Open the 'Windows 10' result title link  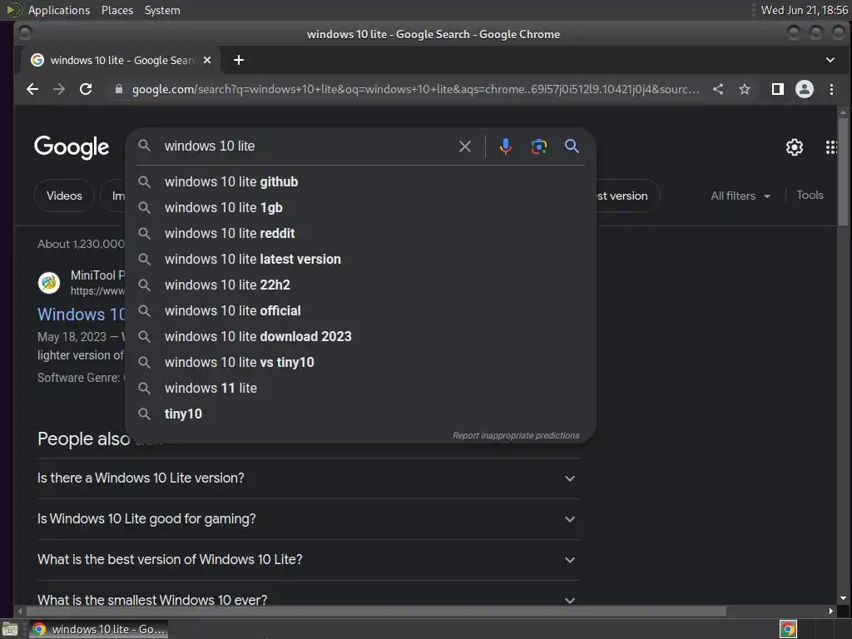click(x=81, y=315)
